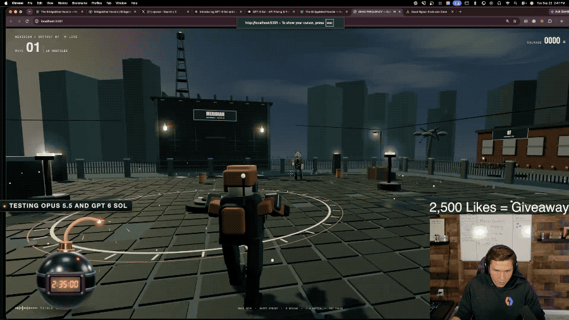The image size is (569, 320).
Task: Open the Help menu
Action: click(x=134, y=3)
